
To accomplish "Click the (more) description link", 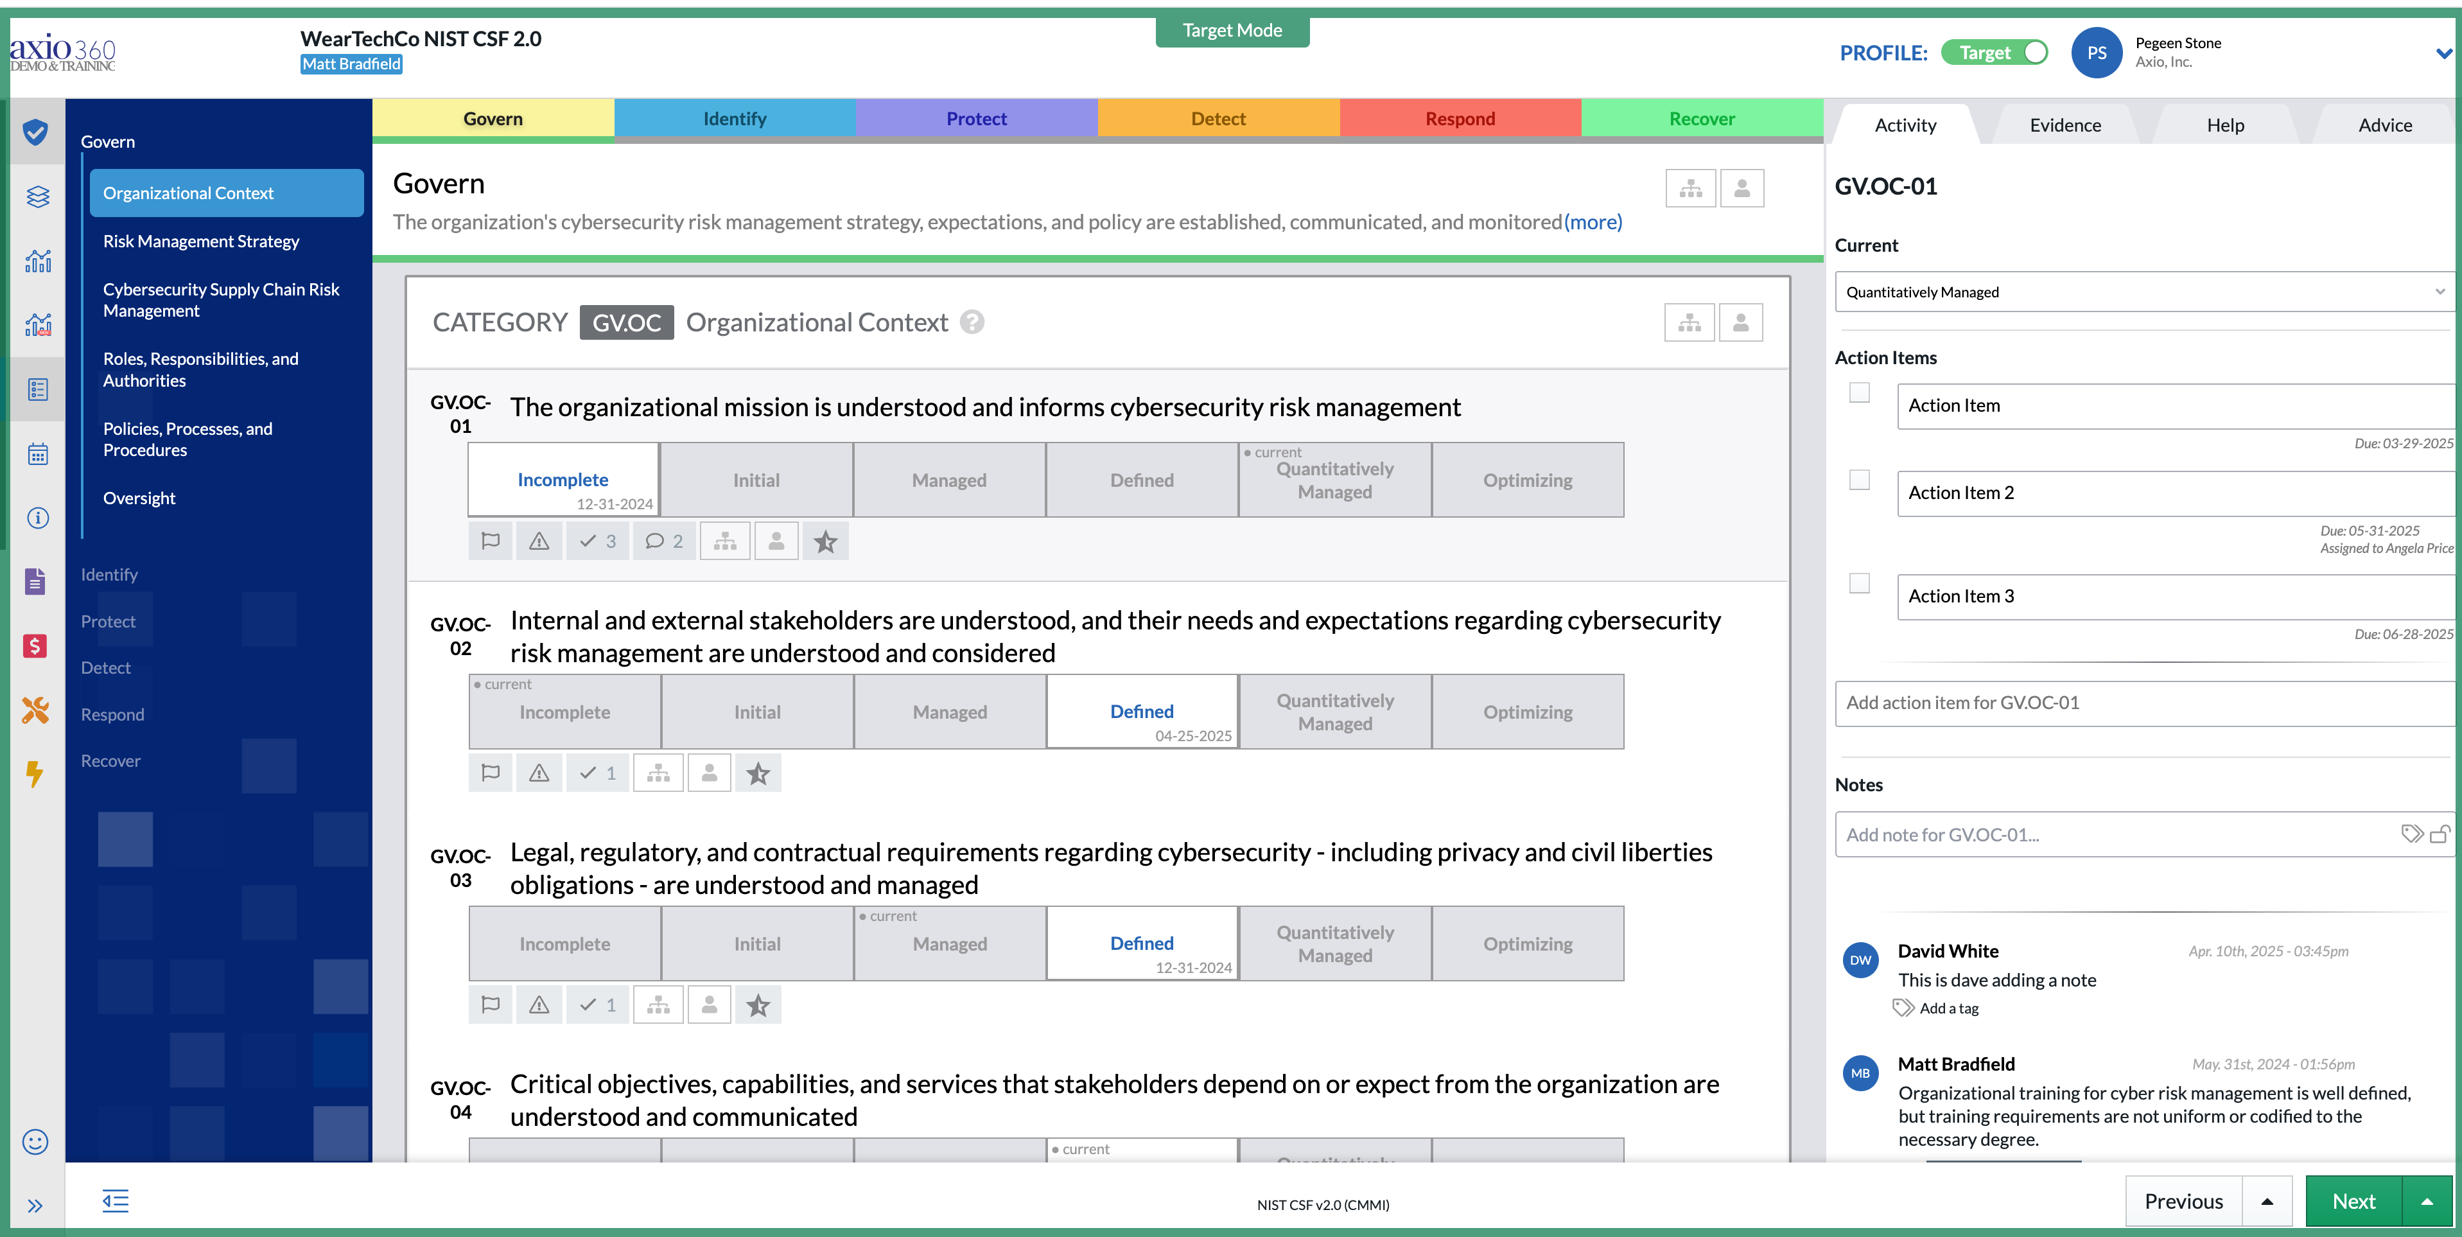I will pos(1593,222).
